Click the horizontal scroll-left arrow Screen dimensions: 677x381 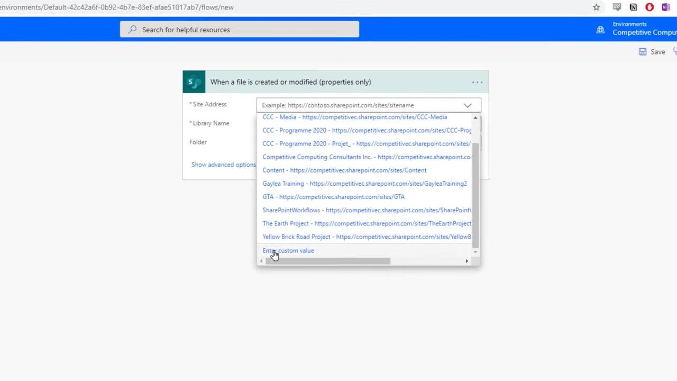coord(261,261)
